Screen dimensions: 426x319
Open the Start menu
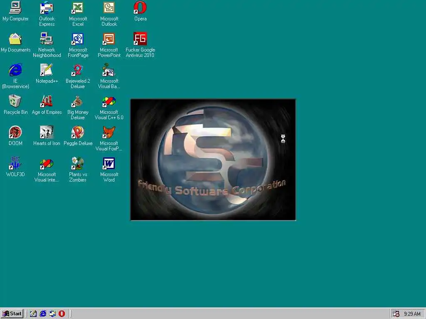(12, 314)
